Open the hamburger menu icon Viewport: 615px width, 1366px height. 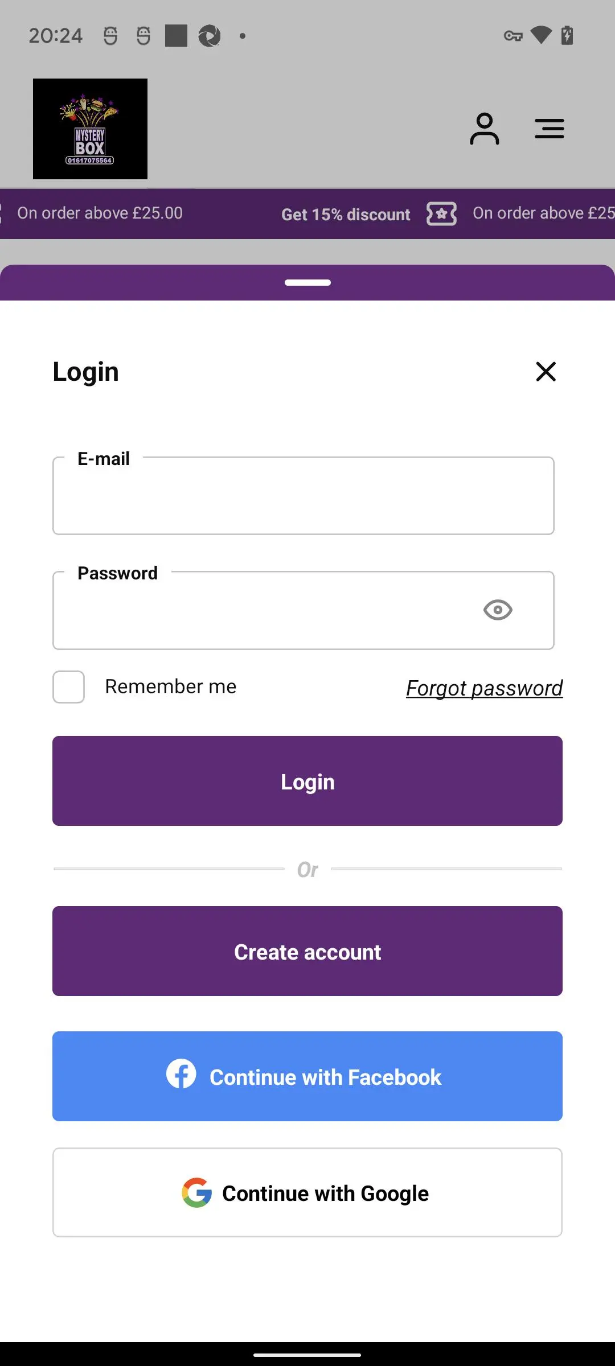tap(549, 129)
